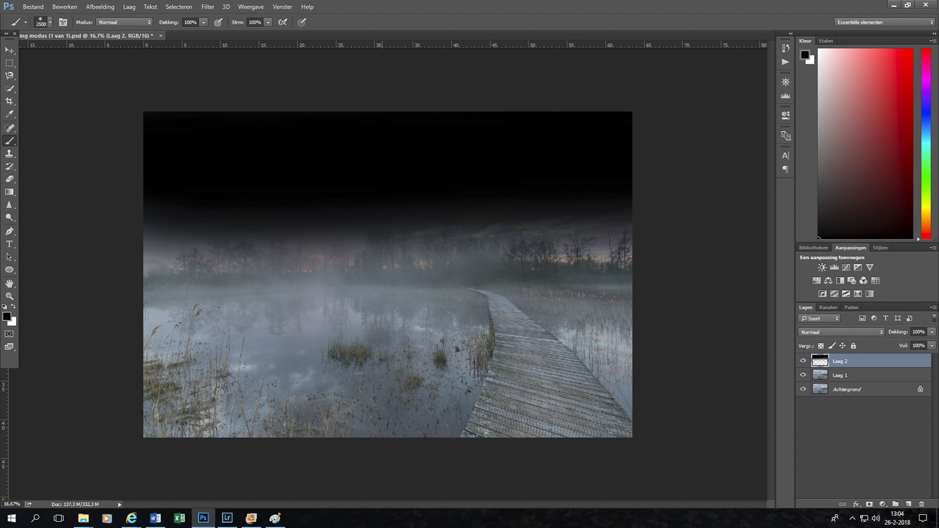Open the layer filter Soort dropdown
This screenshot has height=528, width=939.
819,318
